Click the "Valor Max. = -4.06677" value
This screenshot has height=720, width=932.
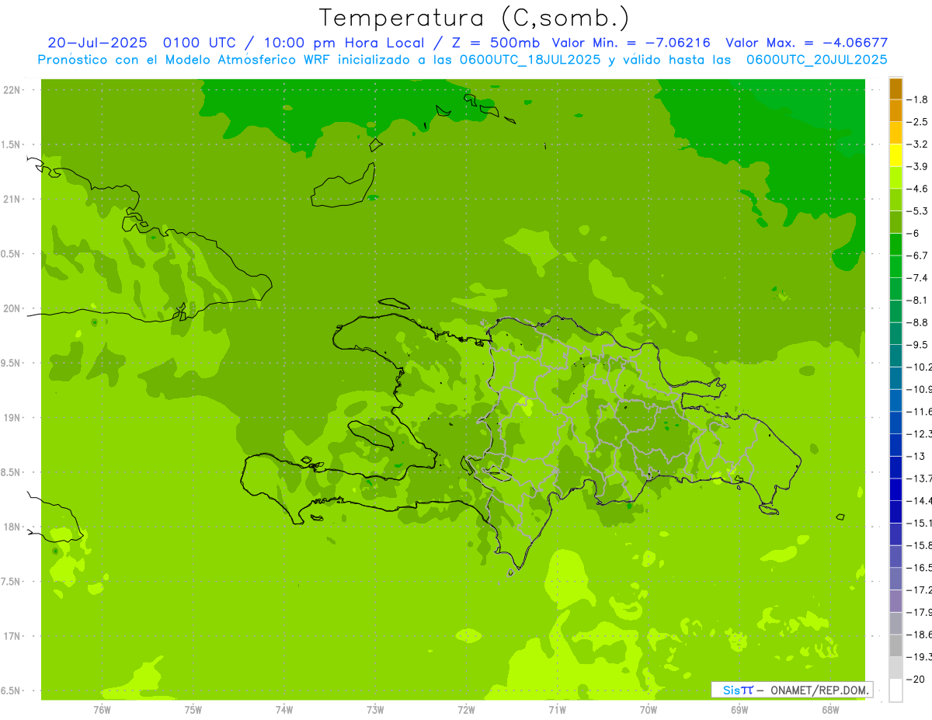806,43
